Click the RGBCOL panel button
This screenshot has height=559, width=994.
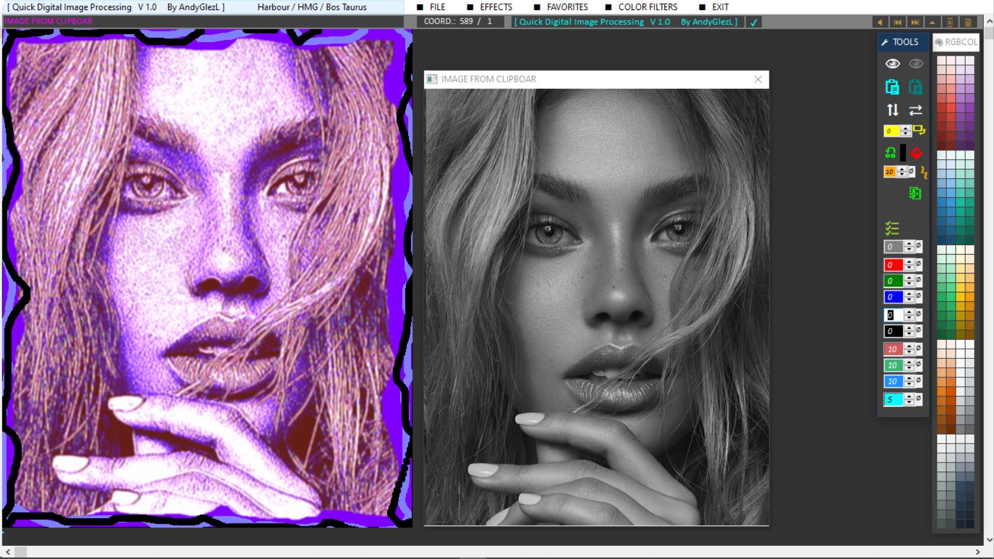tap(956, 42)
